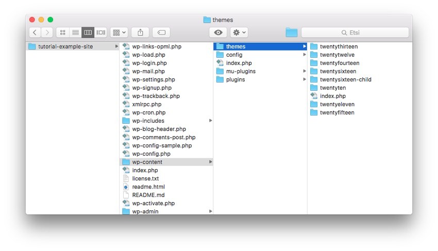Click the wp-config-sample.php file icon

pyautogui.click(x=126, y=145)
